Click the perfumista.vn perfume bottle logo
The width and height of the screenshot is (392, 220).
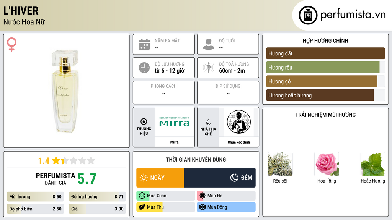click(308, 15)
